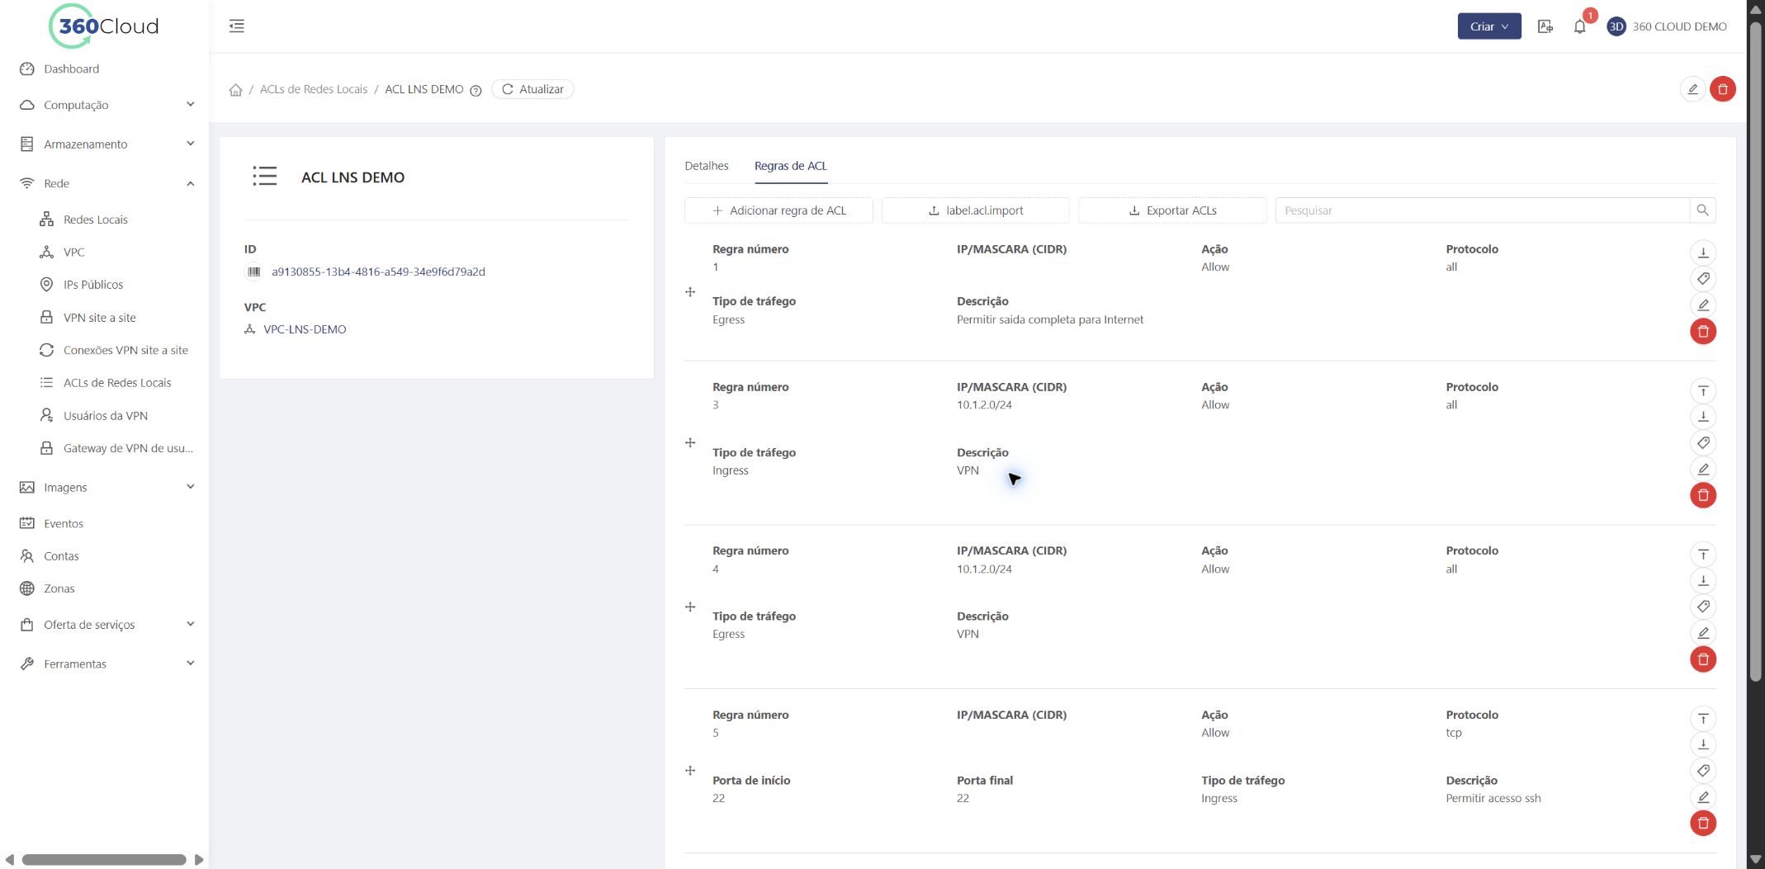Delete the ACL using top-right red trash icon
This screenshot has height=869, width=1765.
tap(1723, 89)
